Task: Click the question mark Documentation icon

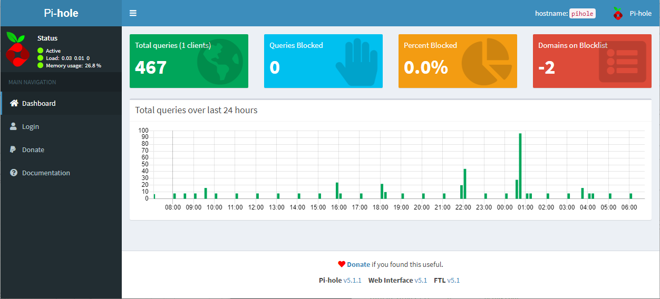Action: (14, 173)
